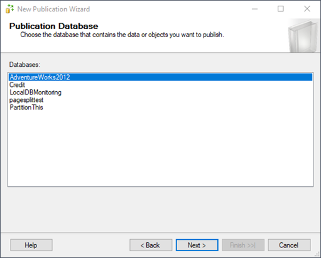Choose the Credit database
Screen dimensions: 321x258
(x=17, y=85)
